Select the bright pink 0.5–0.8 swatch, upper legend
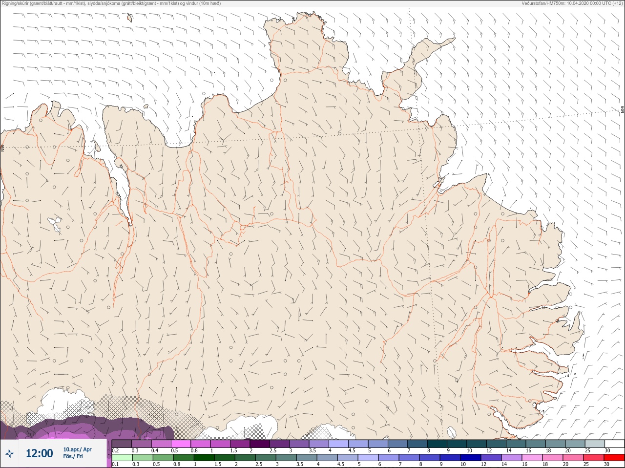The height and width of the screenshot is (468, 625). pyautogui.click(x=181, y=444)
